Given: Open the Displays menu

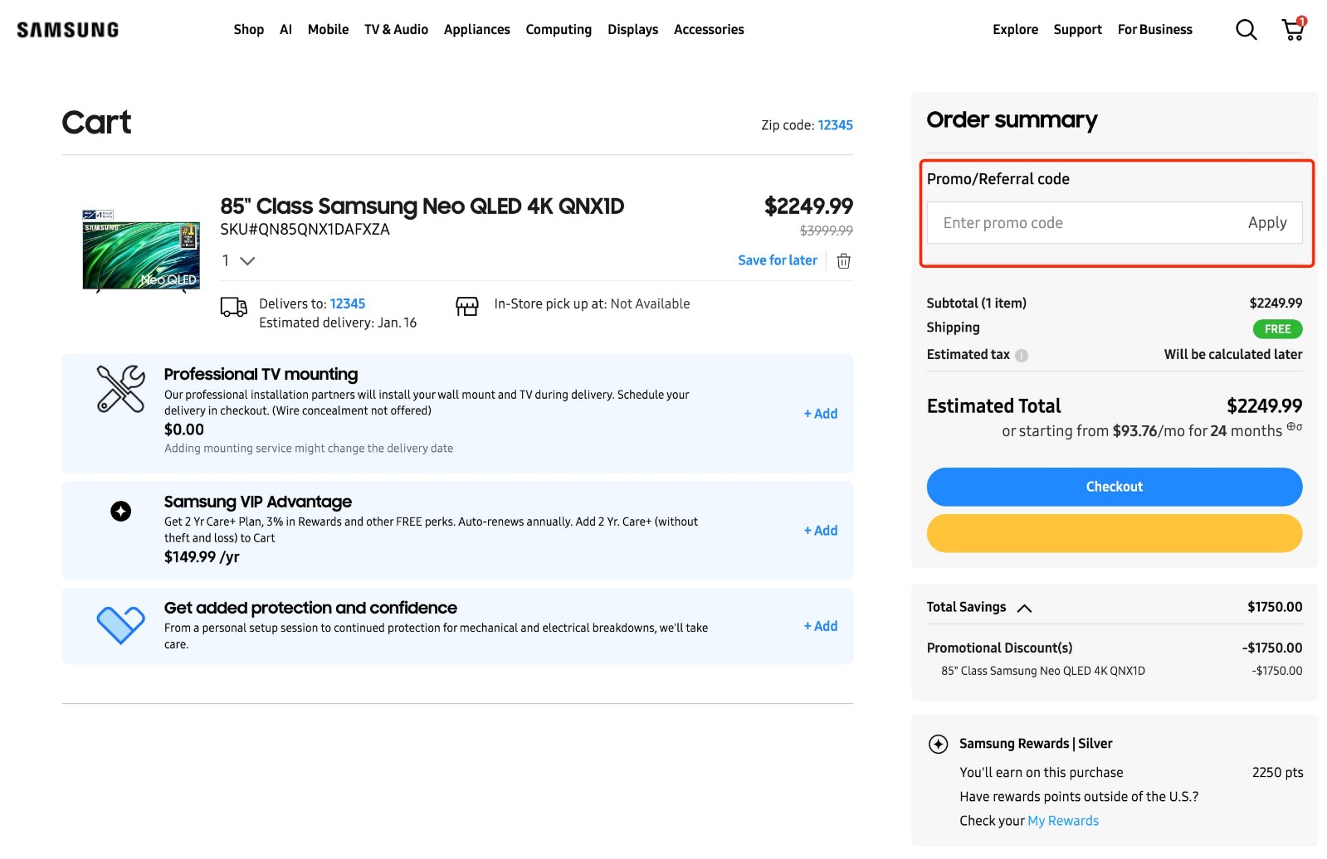Looking at the screenshot, I should (632, 30).
